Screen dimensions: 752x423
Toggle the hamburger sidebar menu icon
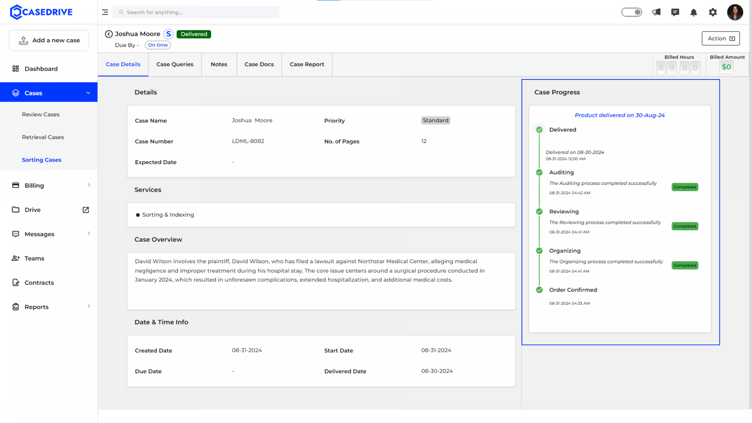(x=105, y=12)
